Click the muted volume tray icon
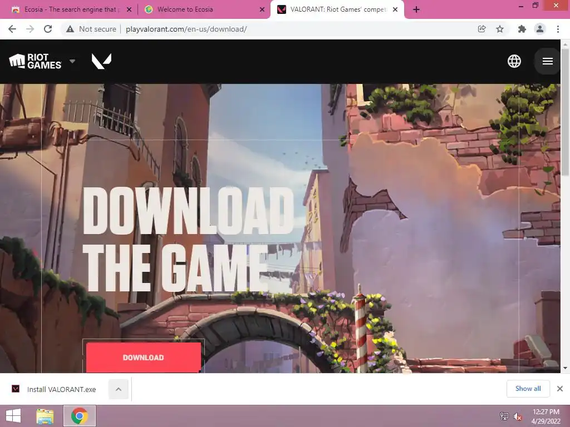The height and width of the screenshot is (427, 570). 518,416
